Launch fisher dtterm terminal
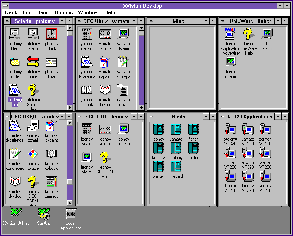 [x=231, y=62]
